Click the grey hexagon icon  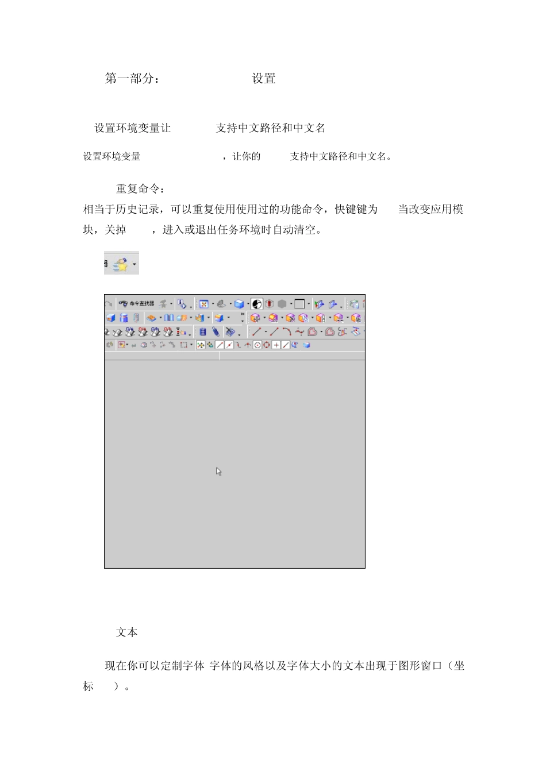click(x=282, y=304)
